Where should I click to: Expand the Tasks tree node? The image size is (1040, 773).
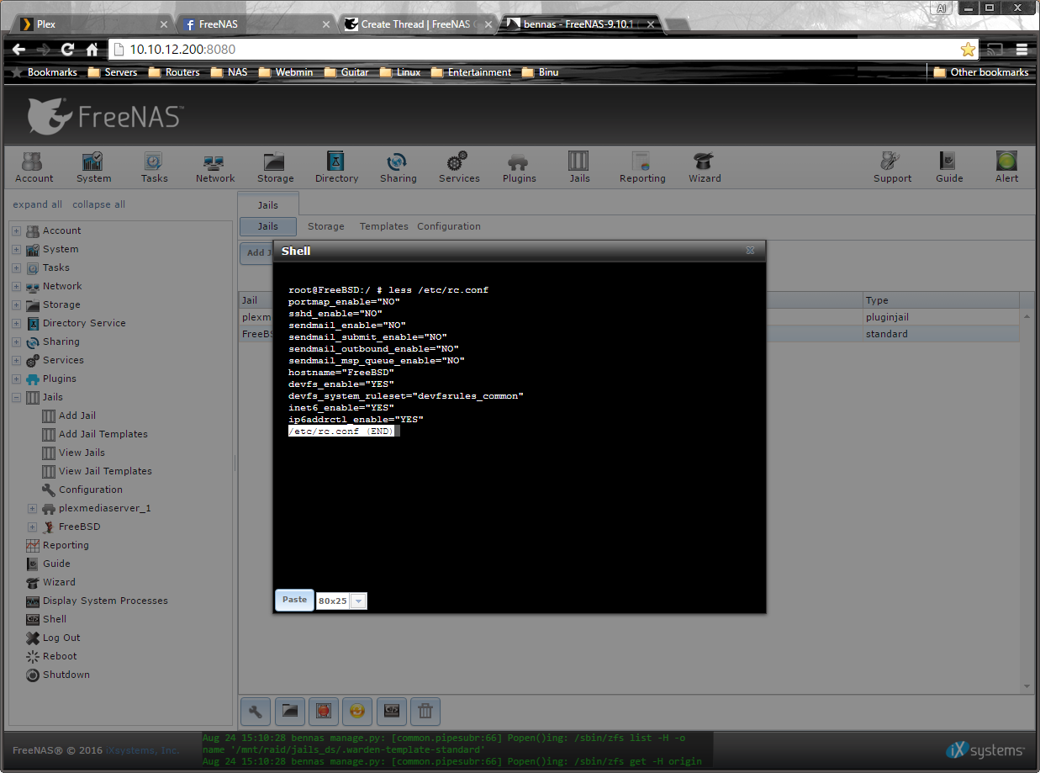point(17,267)
